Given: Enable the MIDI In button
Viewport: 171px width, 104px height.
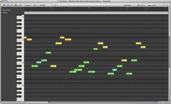Looking at the screenshot, I should point(12,5).
